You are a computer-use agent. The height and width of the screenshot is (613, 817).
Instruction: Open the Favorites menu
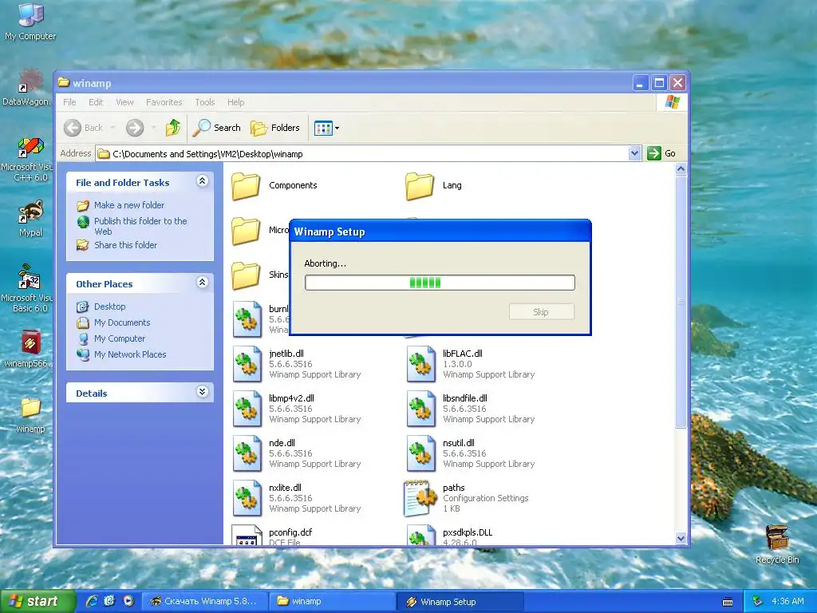(164, 102)
